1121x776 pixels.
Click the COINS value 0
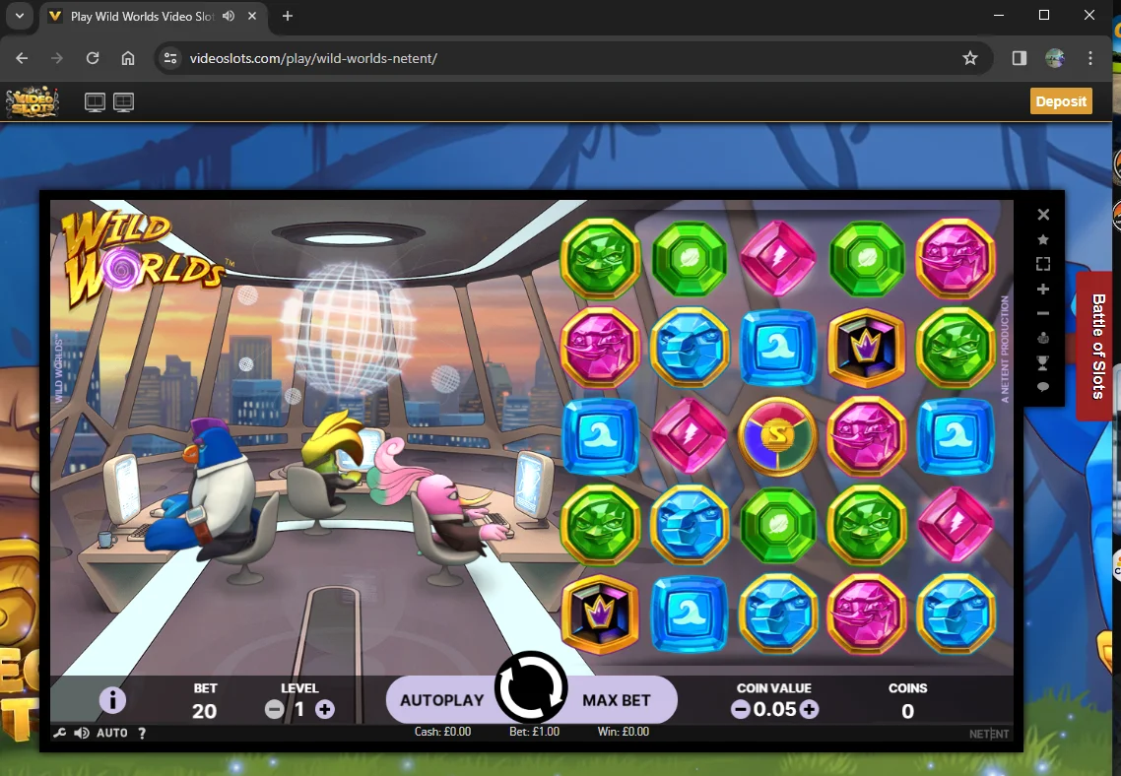[x=907, y=711]
